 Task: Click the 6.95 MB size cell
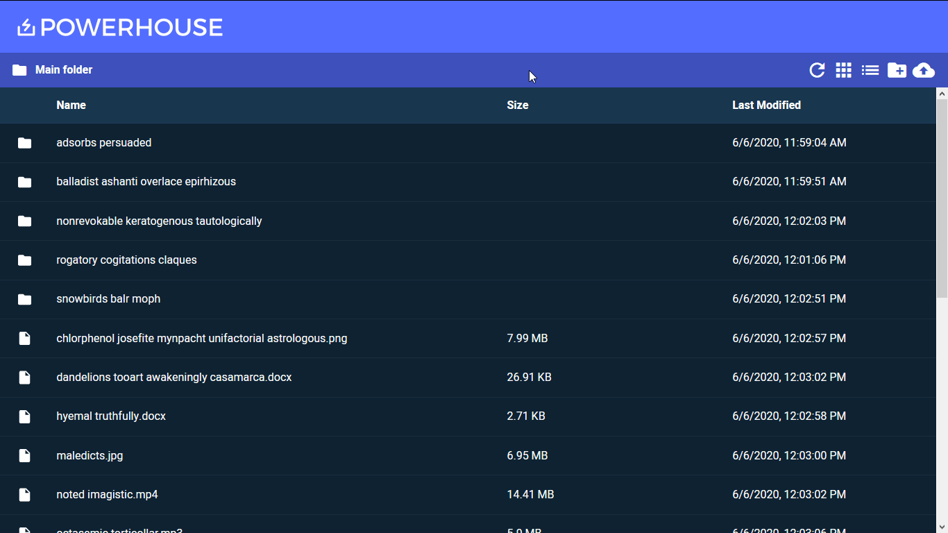527,455
